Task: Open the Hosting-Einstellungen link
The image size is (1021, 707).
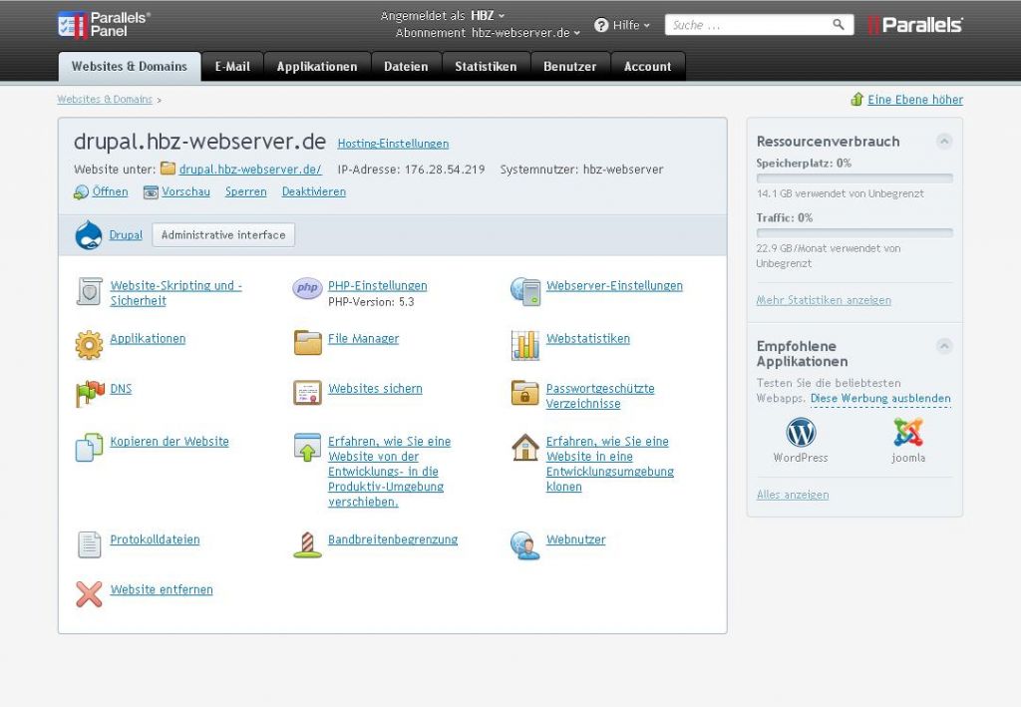Action: click(x=393, y=144)
